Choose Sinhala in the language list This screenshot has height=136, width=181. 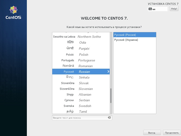81,77
